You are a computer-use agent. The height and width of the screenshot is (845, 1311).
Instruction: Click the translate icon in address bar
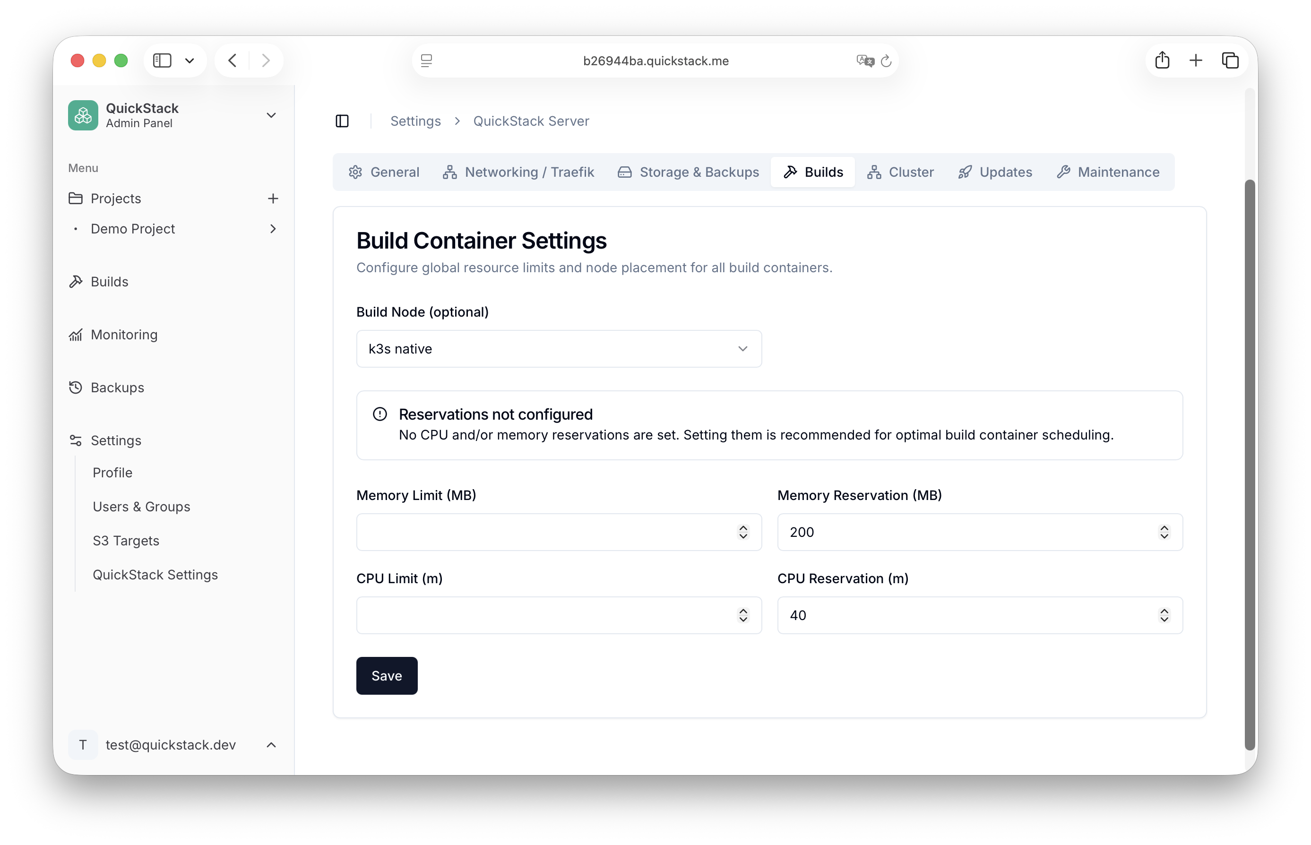coord(864,61)
